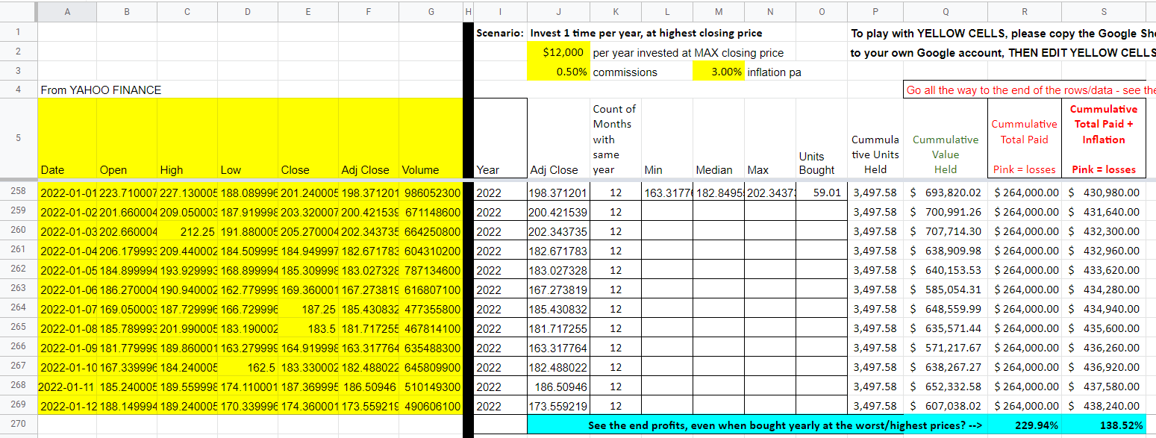1156x438 pixels.
Task: Click the 'Max' header cell
Action: point(769,139)
